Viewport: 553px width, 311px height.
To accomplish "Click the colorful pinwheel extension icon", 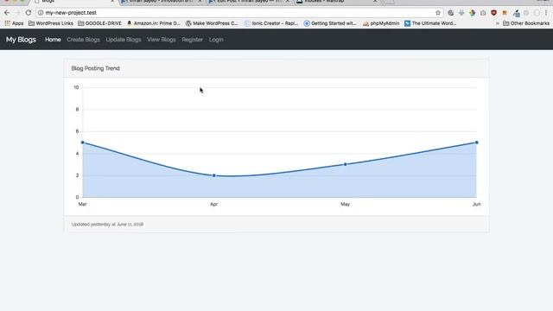I will tap(473, 13).
